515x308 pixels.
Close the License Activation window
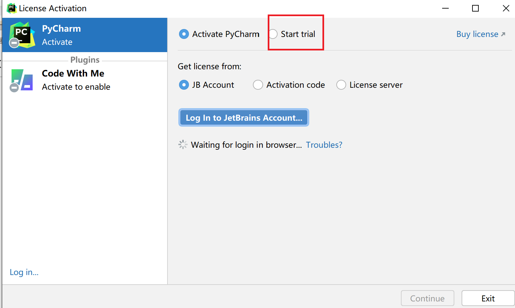click(x=506, y=8)
